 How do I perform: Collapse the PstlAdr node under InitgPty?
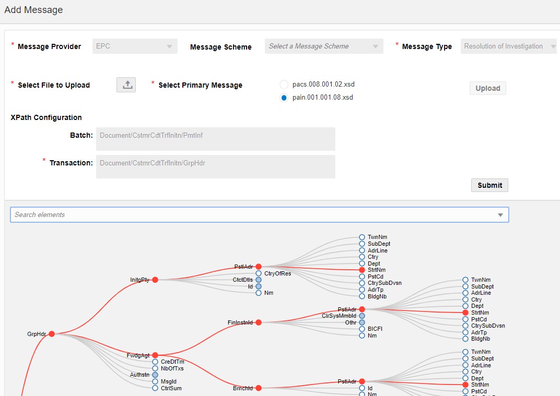(259, 267)
